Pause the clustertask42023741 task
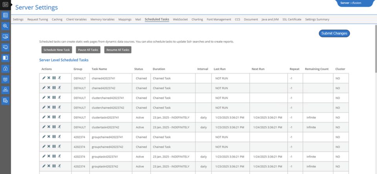The height and width of the screenshot is (174, 377). [54, 117]
